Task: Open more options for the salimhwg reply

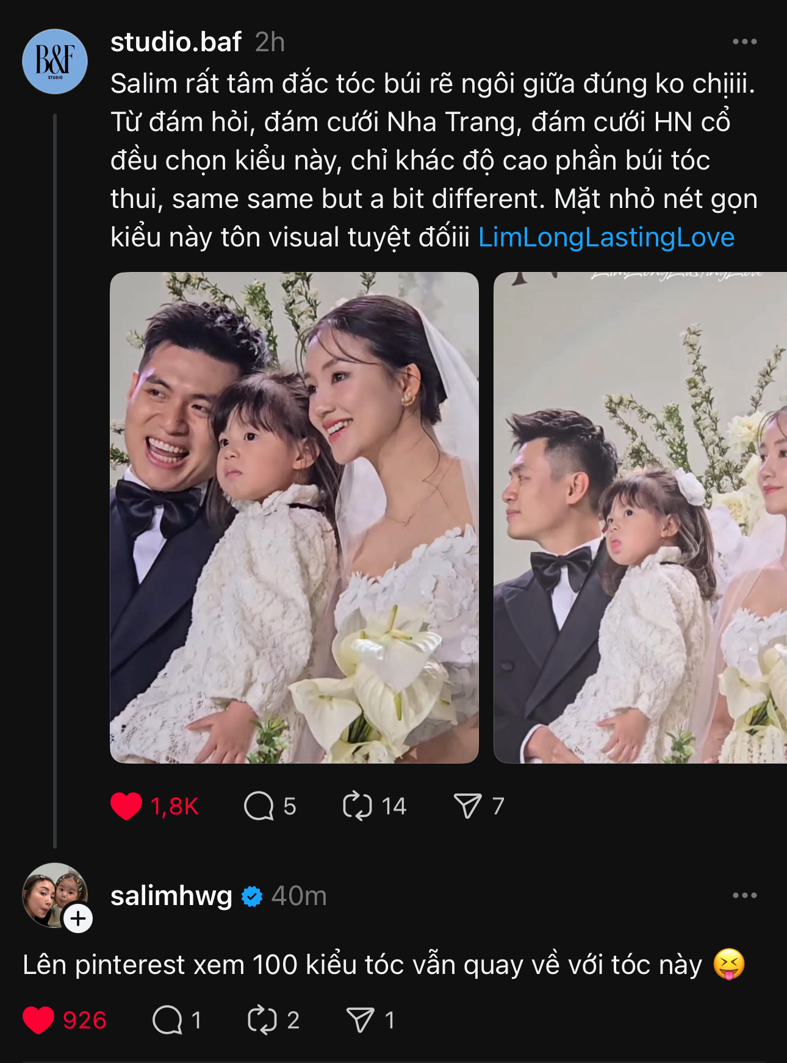Action: [745, 895]
